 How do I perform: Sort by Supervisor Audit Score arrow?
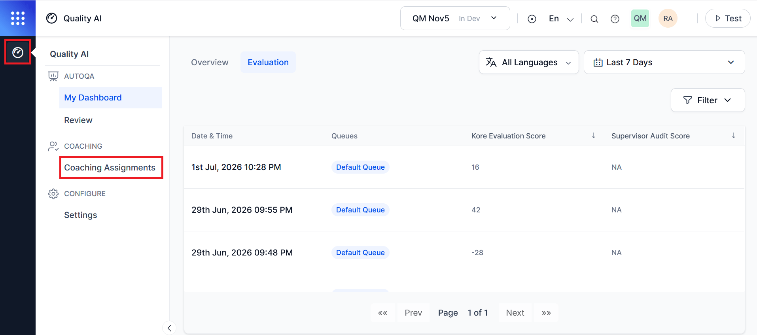tap(734, 136)
